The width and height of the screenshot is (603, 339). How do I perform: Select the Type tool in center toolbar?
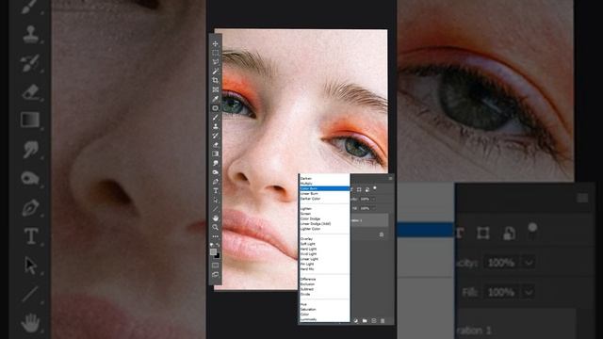[x=216, y=190]
